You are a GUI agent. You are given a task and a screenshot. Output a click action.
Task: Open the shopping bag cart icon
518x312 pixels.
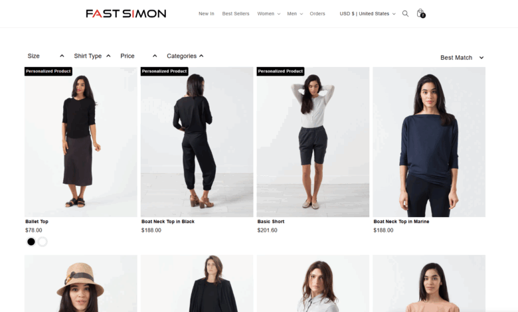pyautogui.click(x=420, y=13)
